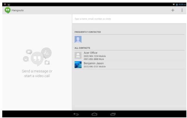
Task: Select the Acer Office grey avatar
Action: (78, 55)
